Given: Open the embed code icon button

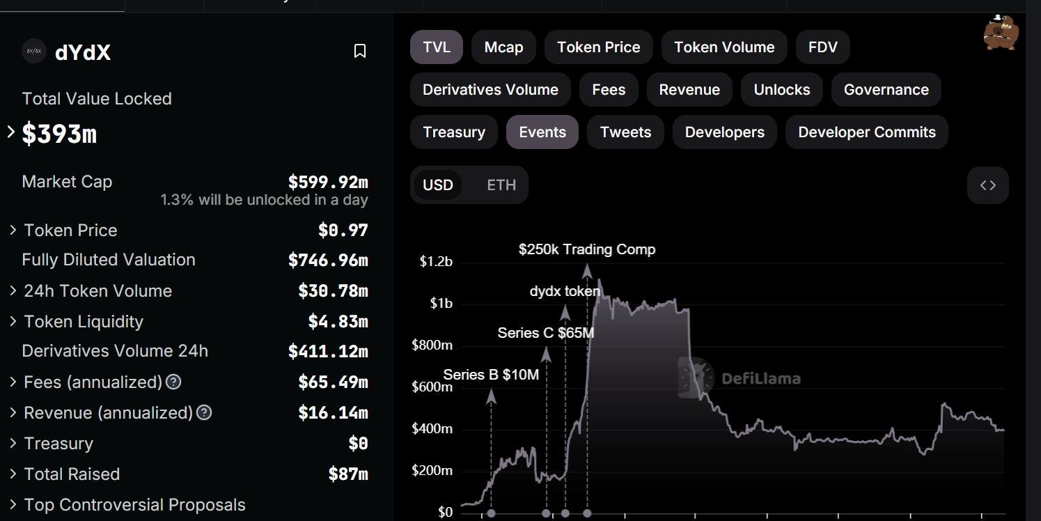Looking at the screenshot, I should coord(987,185).
